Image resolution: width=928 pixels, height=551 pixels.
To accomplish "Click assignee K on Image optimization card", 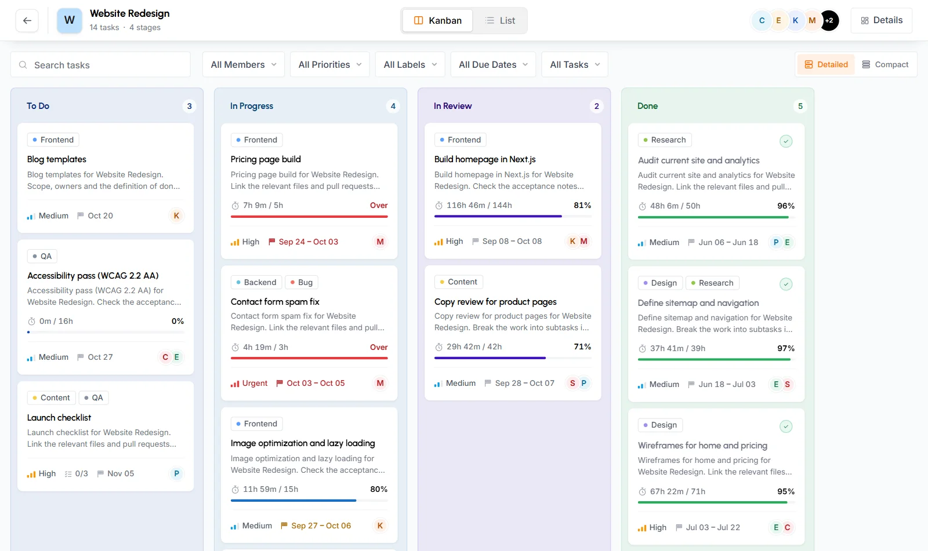I will (x=380, y=526).
